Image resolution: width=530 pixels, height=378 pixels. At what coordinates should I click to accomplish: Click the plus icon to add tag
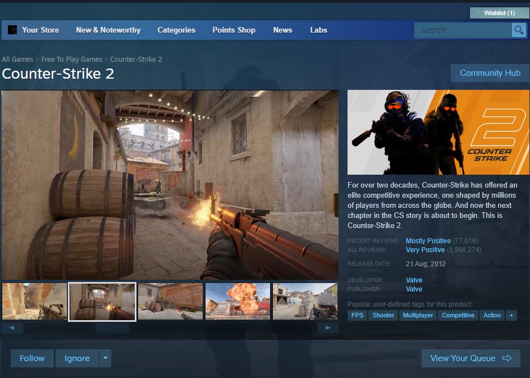pyautogui.click(x=511, y=315)
